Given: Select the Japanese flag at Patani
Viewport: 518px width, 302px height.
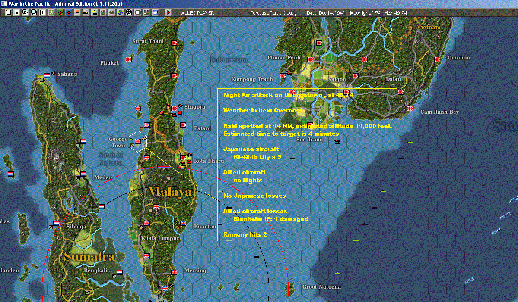Looking at the screenshot, I should [183, 125].
